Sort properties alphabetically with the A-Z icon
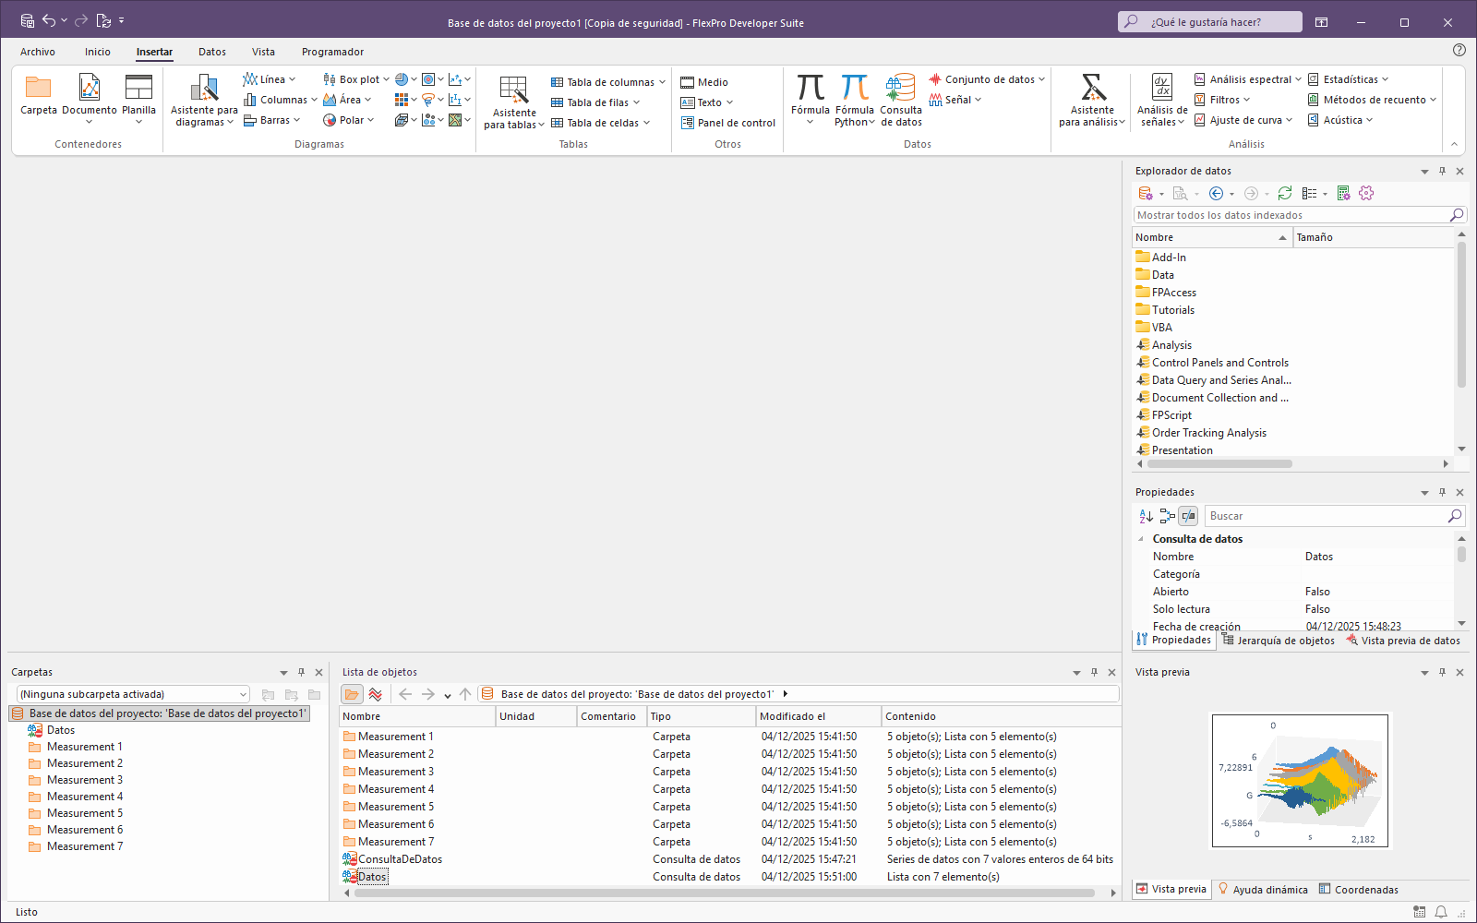This screenshot has height=923, width=1477. [x=1146, y=516]
